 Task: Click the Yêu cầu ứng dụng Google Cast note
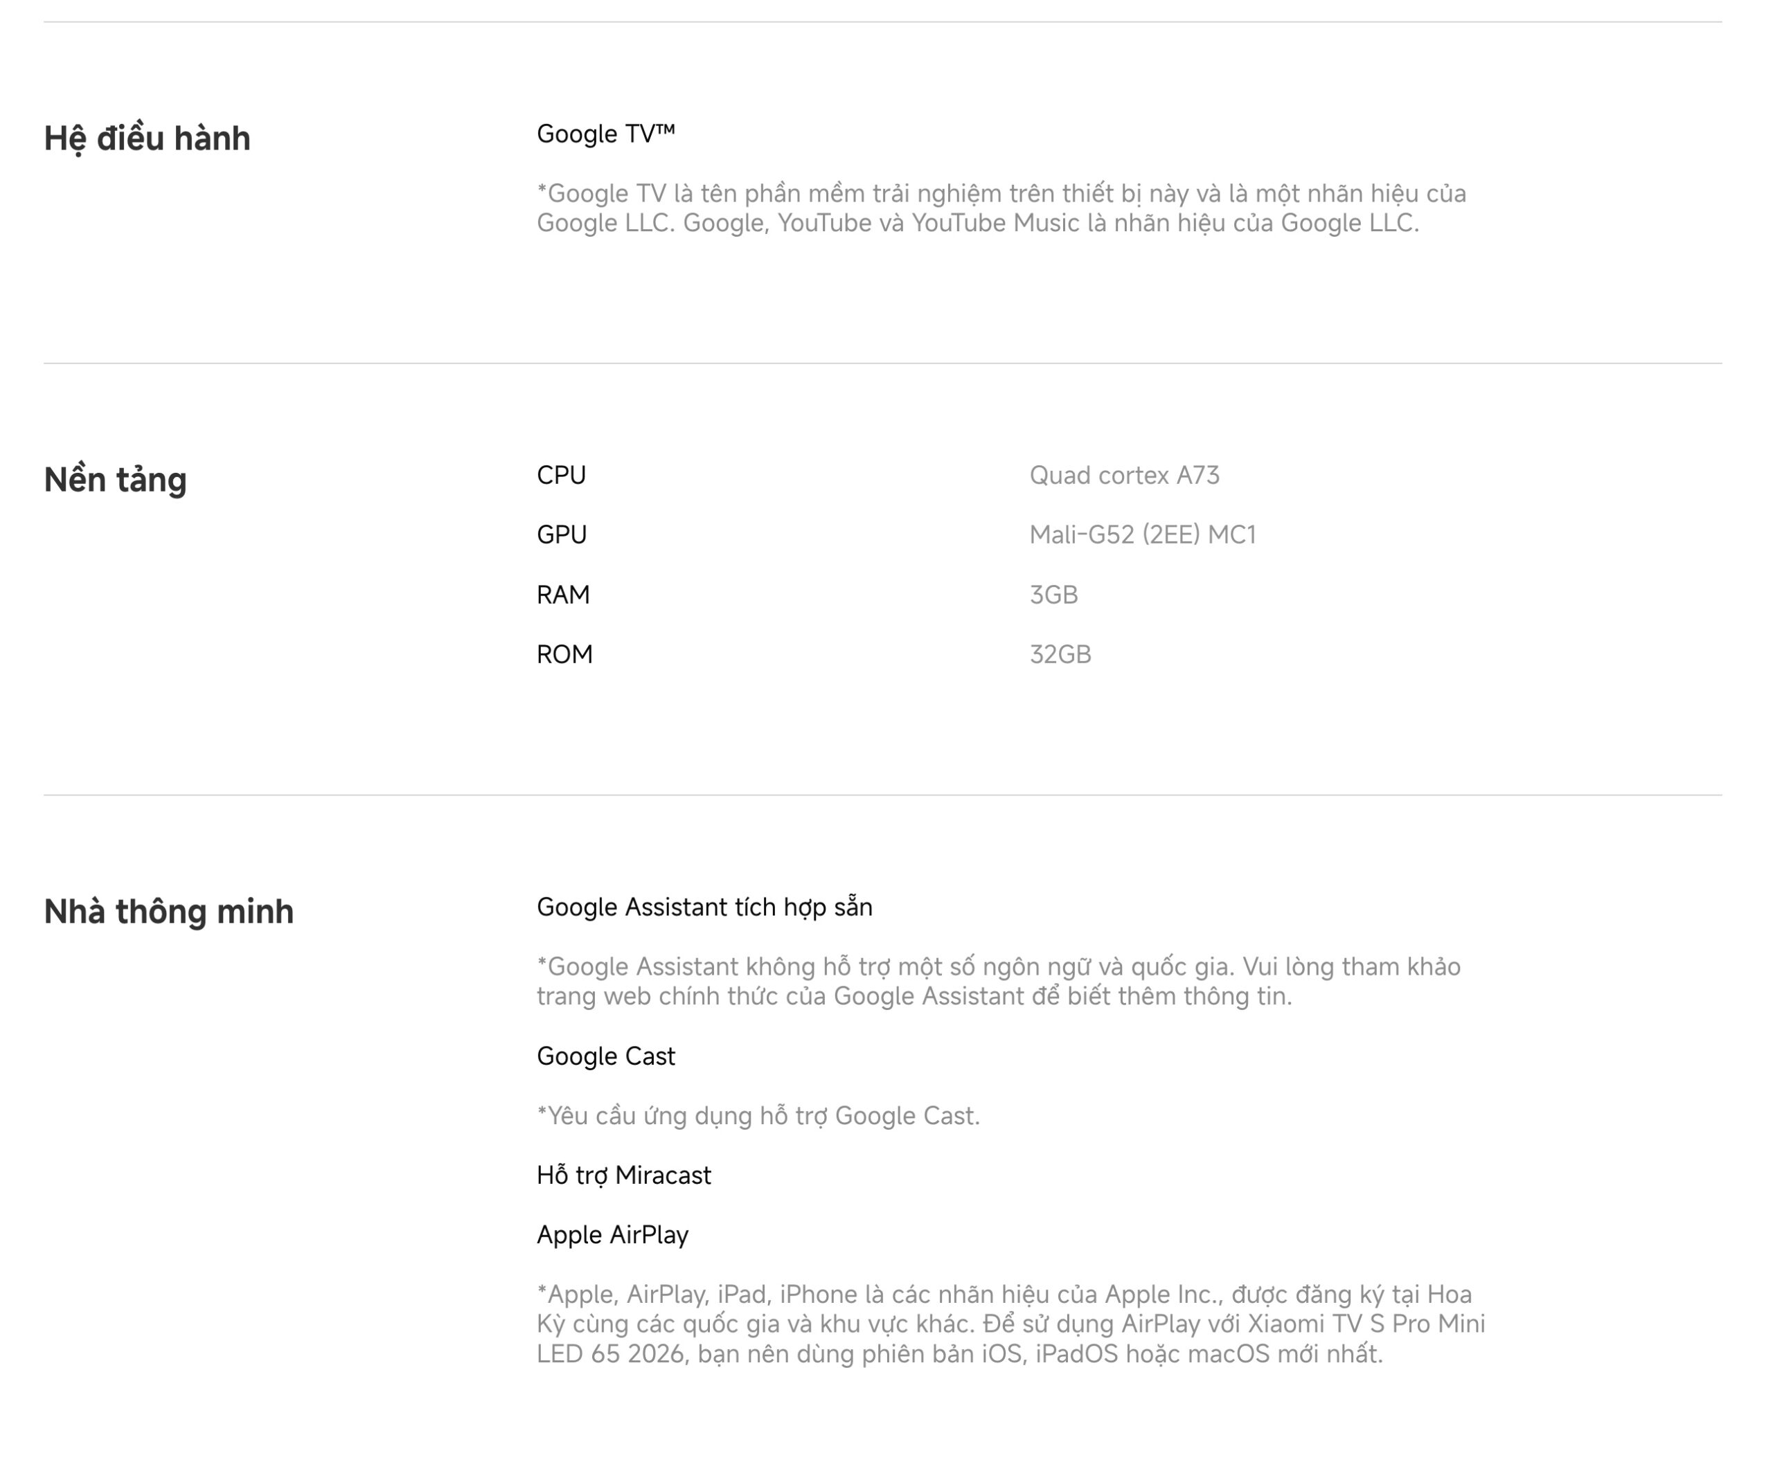757,1115
